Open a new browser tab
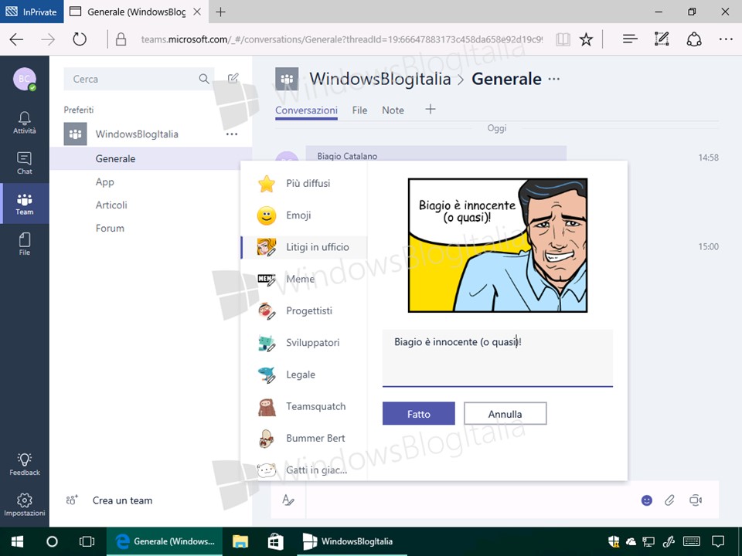Viewport: 742px width, 556px height. coord(220,12)
